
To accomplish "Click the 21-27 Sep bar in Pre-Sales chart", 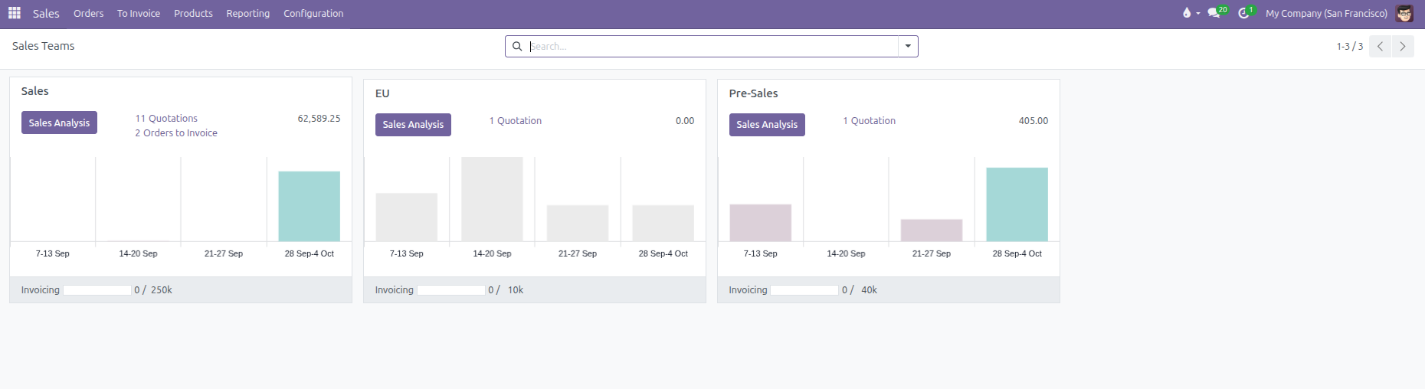I will [x=932, y=230].
